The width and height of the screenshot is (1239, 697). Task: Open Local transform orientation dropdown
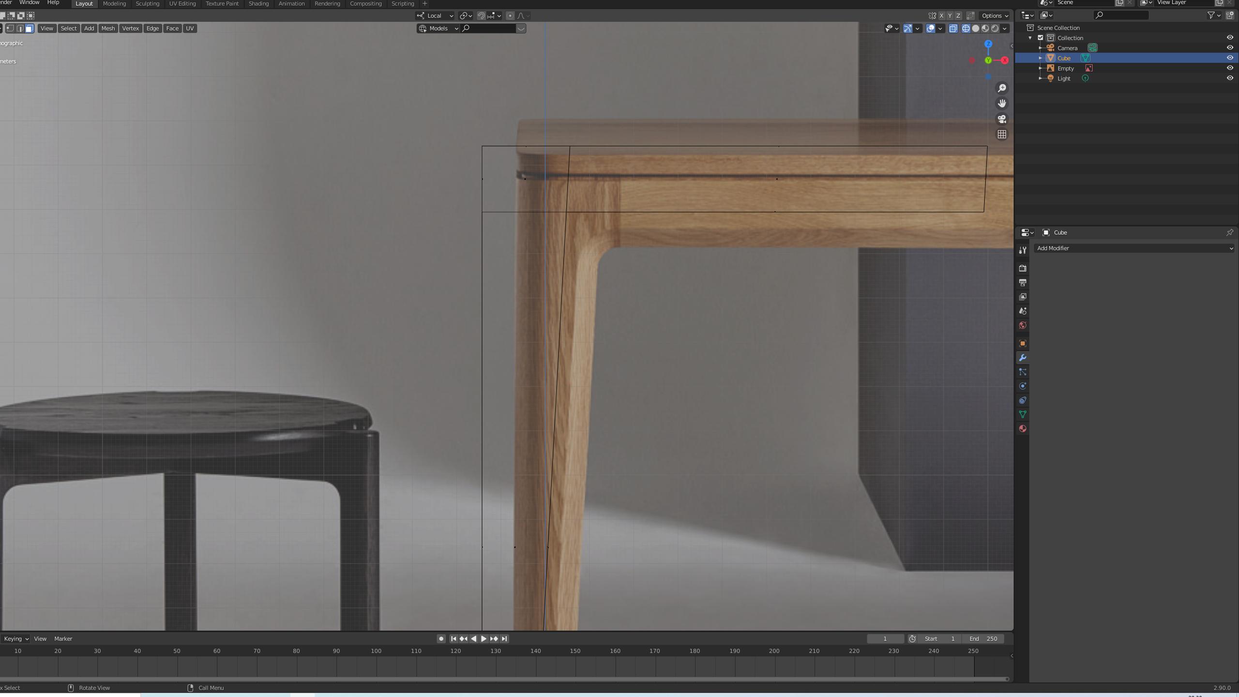pyautogui.click(x=435, y=16)
